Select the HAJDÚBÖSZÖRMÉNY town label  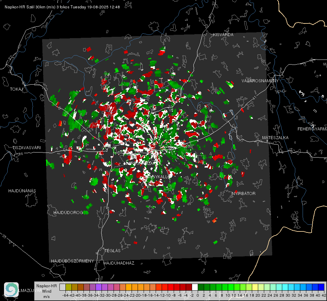tap(72, 261)
